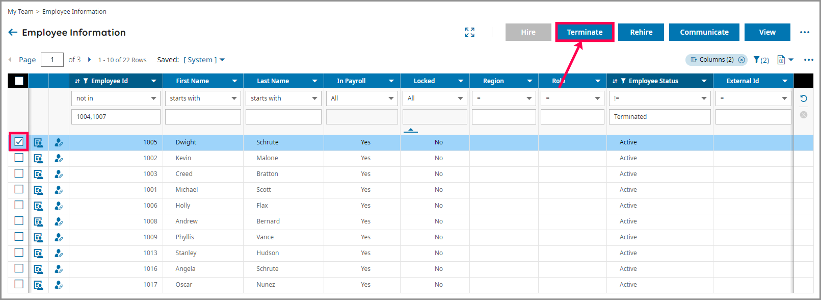This screenshot has width=821, height=300.
Task: Tick the checkbox for Michael Scott
Action: pyautogui.click(x=19, y=189)
